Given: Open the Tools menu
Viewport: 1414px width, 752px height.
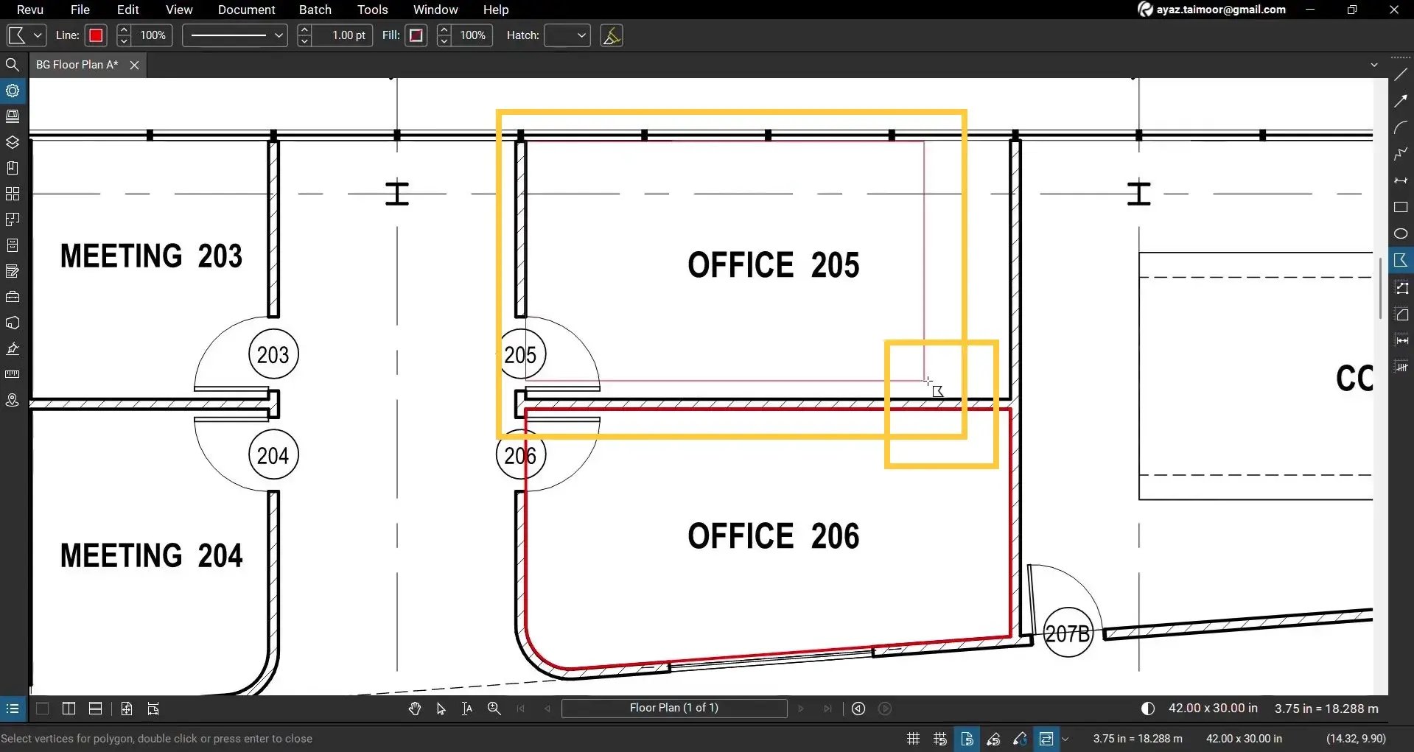Looking at the screenshot, I should (372, 10).
